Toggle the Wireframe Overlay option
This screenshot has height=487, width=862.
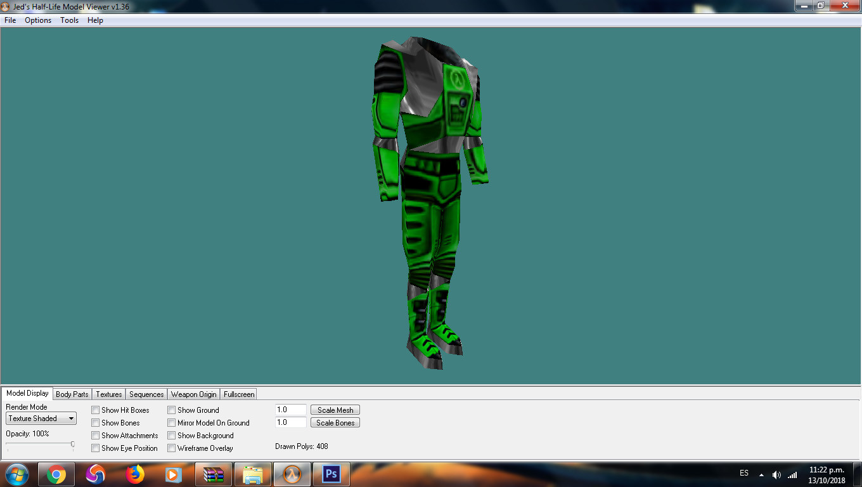click(x=171, y=448)
